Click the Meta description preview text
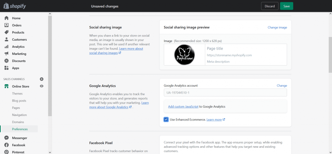This screenshot has width=332, height=154. tap(218, 62)
